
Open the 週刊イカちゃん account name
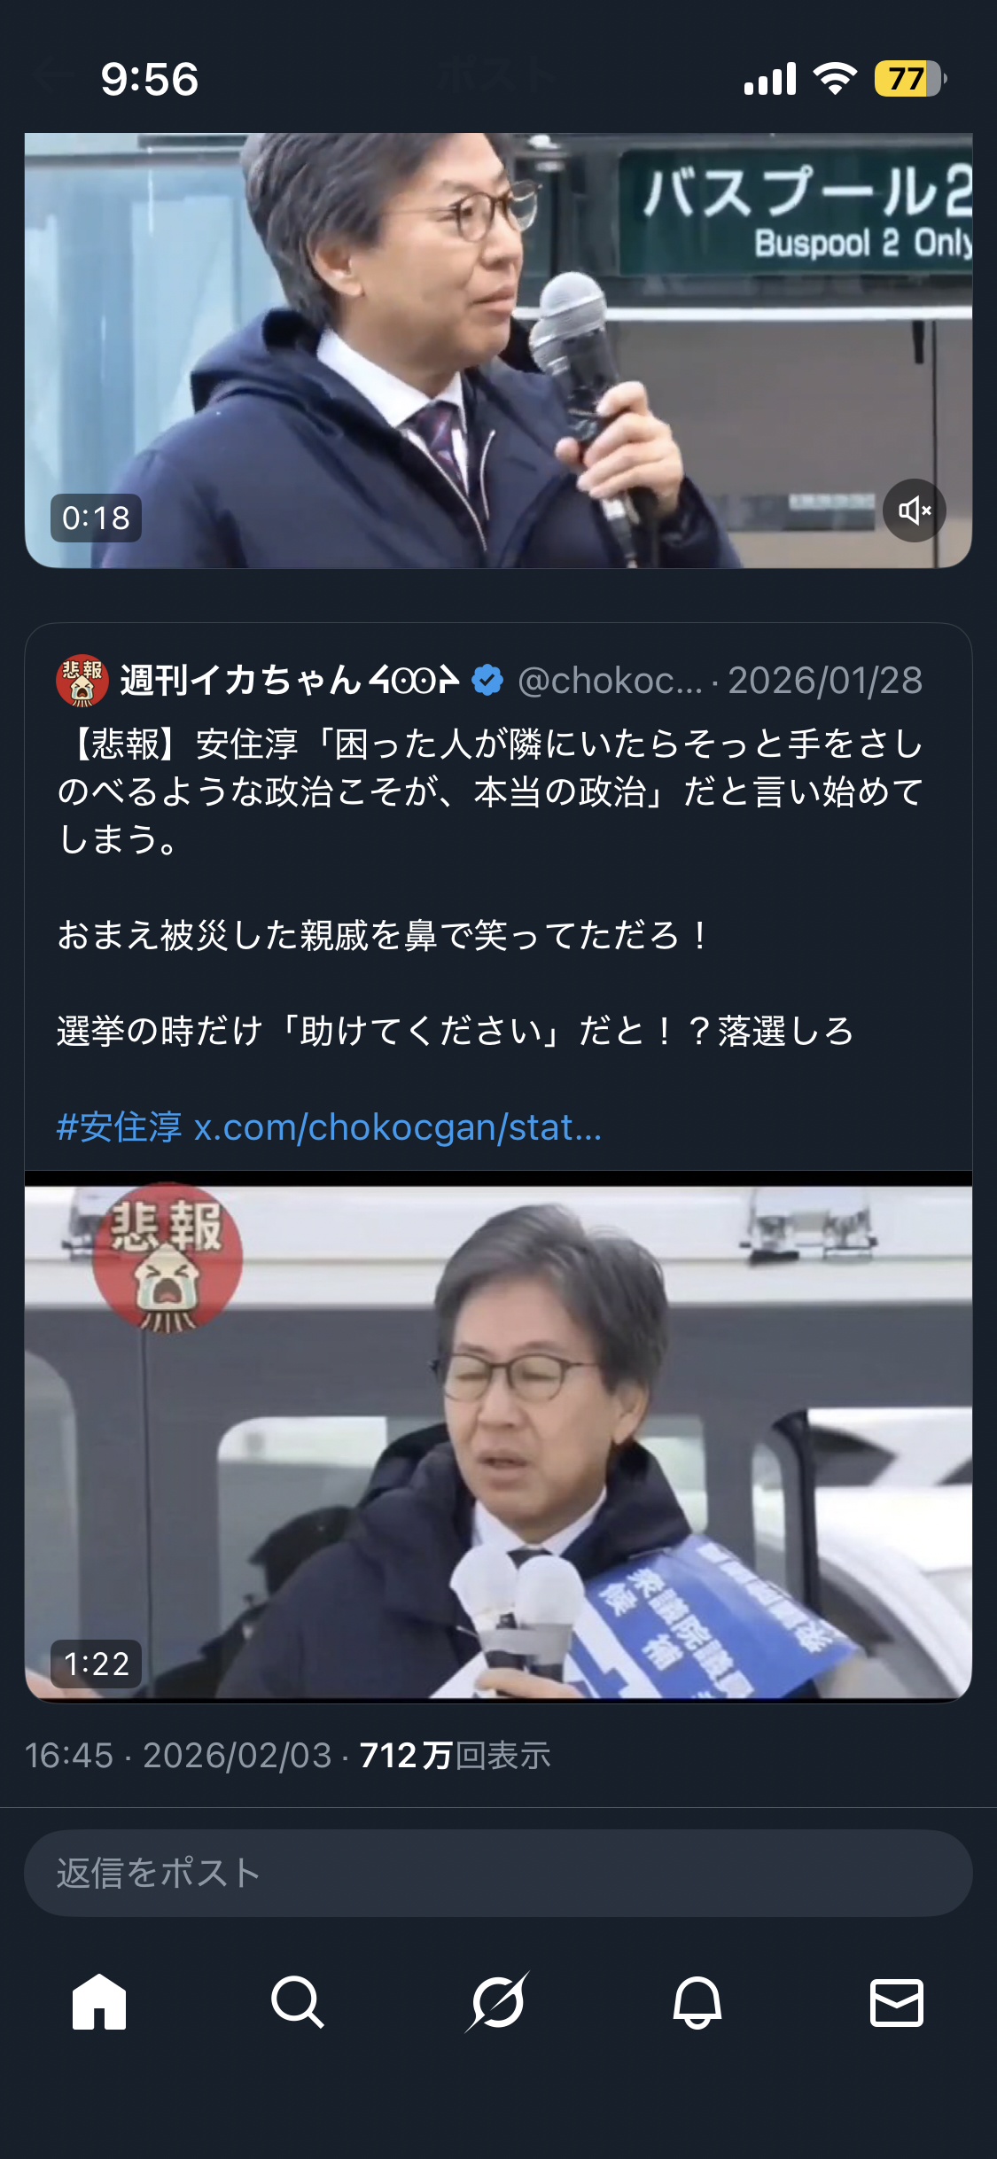290,681
